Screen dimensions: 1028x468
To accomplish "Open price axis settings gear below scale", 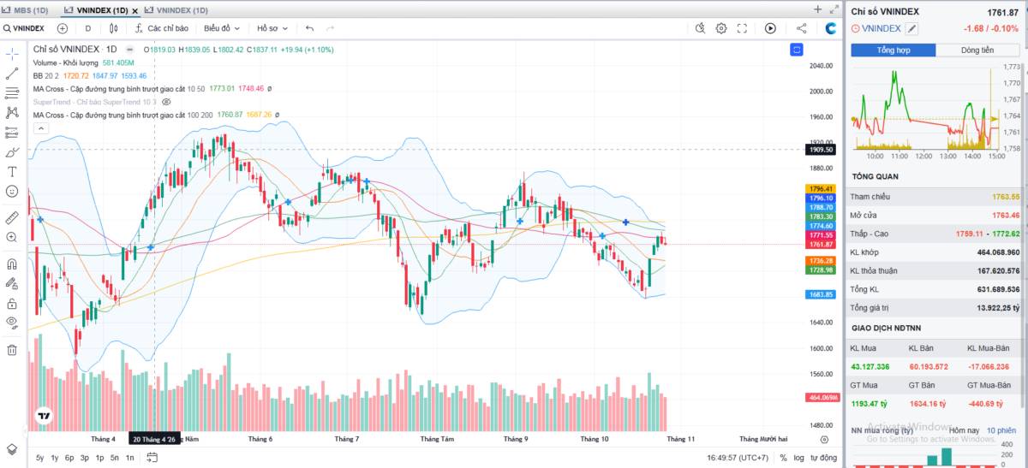I will pos(824,439).
